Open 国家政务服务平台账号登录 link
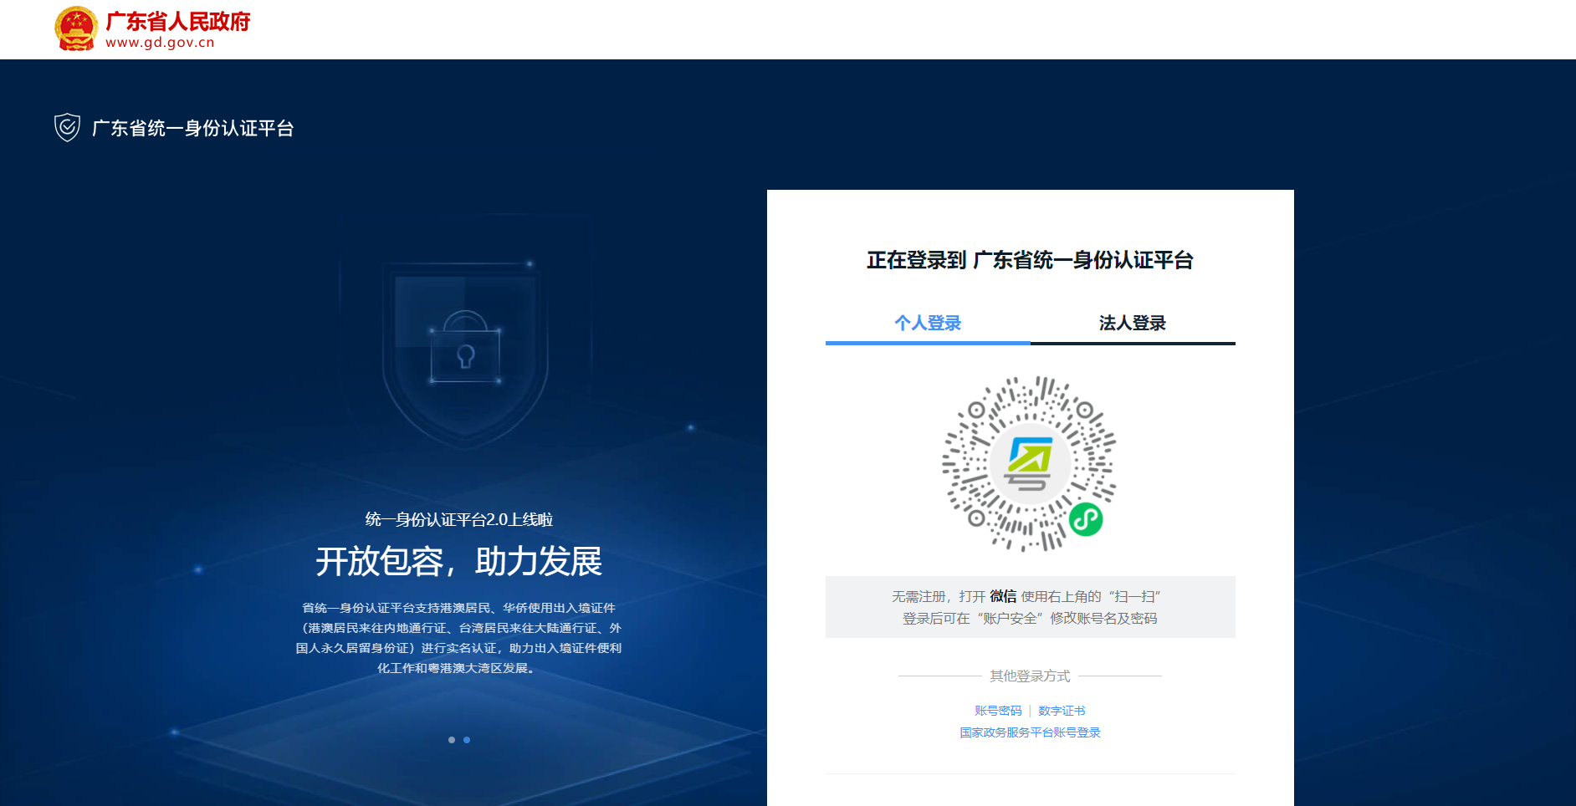Viewport: 1576px width, 806px height. pos(1030,732)
